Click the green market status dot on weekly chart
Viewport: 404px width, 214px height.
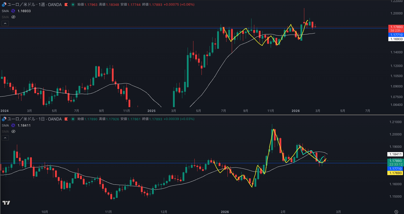73,5
